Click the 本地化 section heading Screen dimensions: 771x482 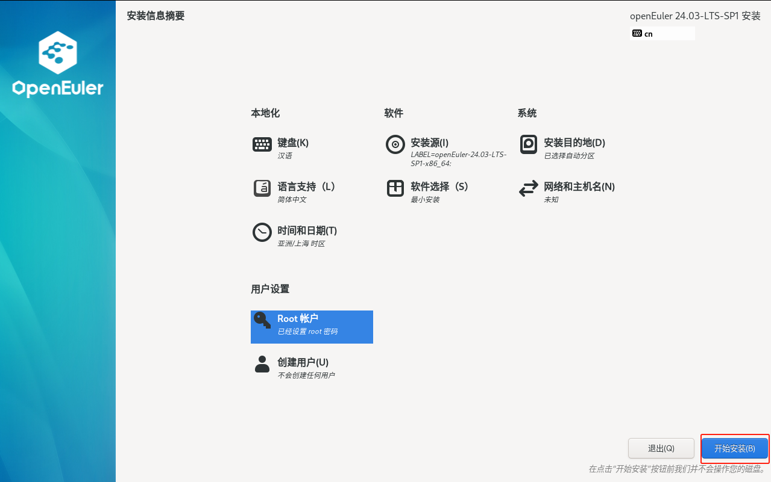265,113
